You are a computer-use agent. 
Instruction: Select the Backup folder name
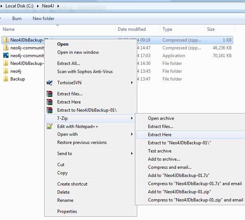tap(17, 79)
